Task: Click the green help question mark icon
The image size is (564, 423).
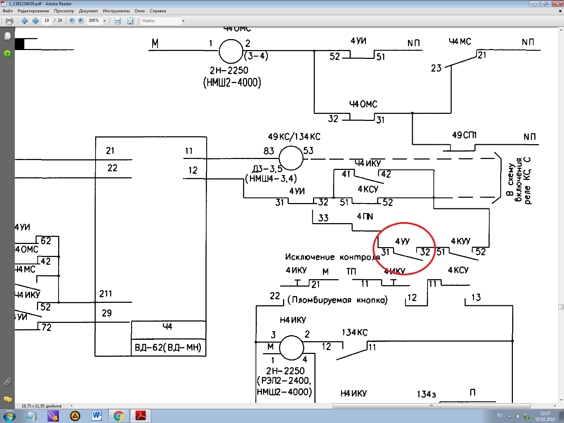Action: [7, 54]
